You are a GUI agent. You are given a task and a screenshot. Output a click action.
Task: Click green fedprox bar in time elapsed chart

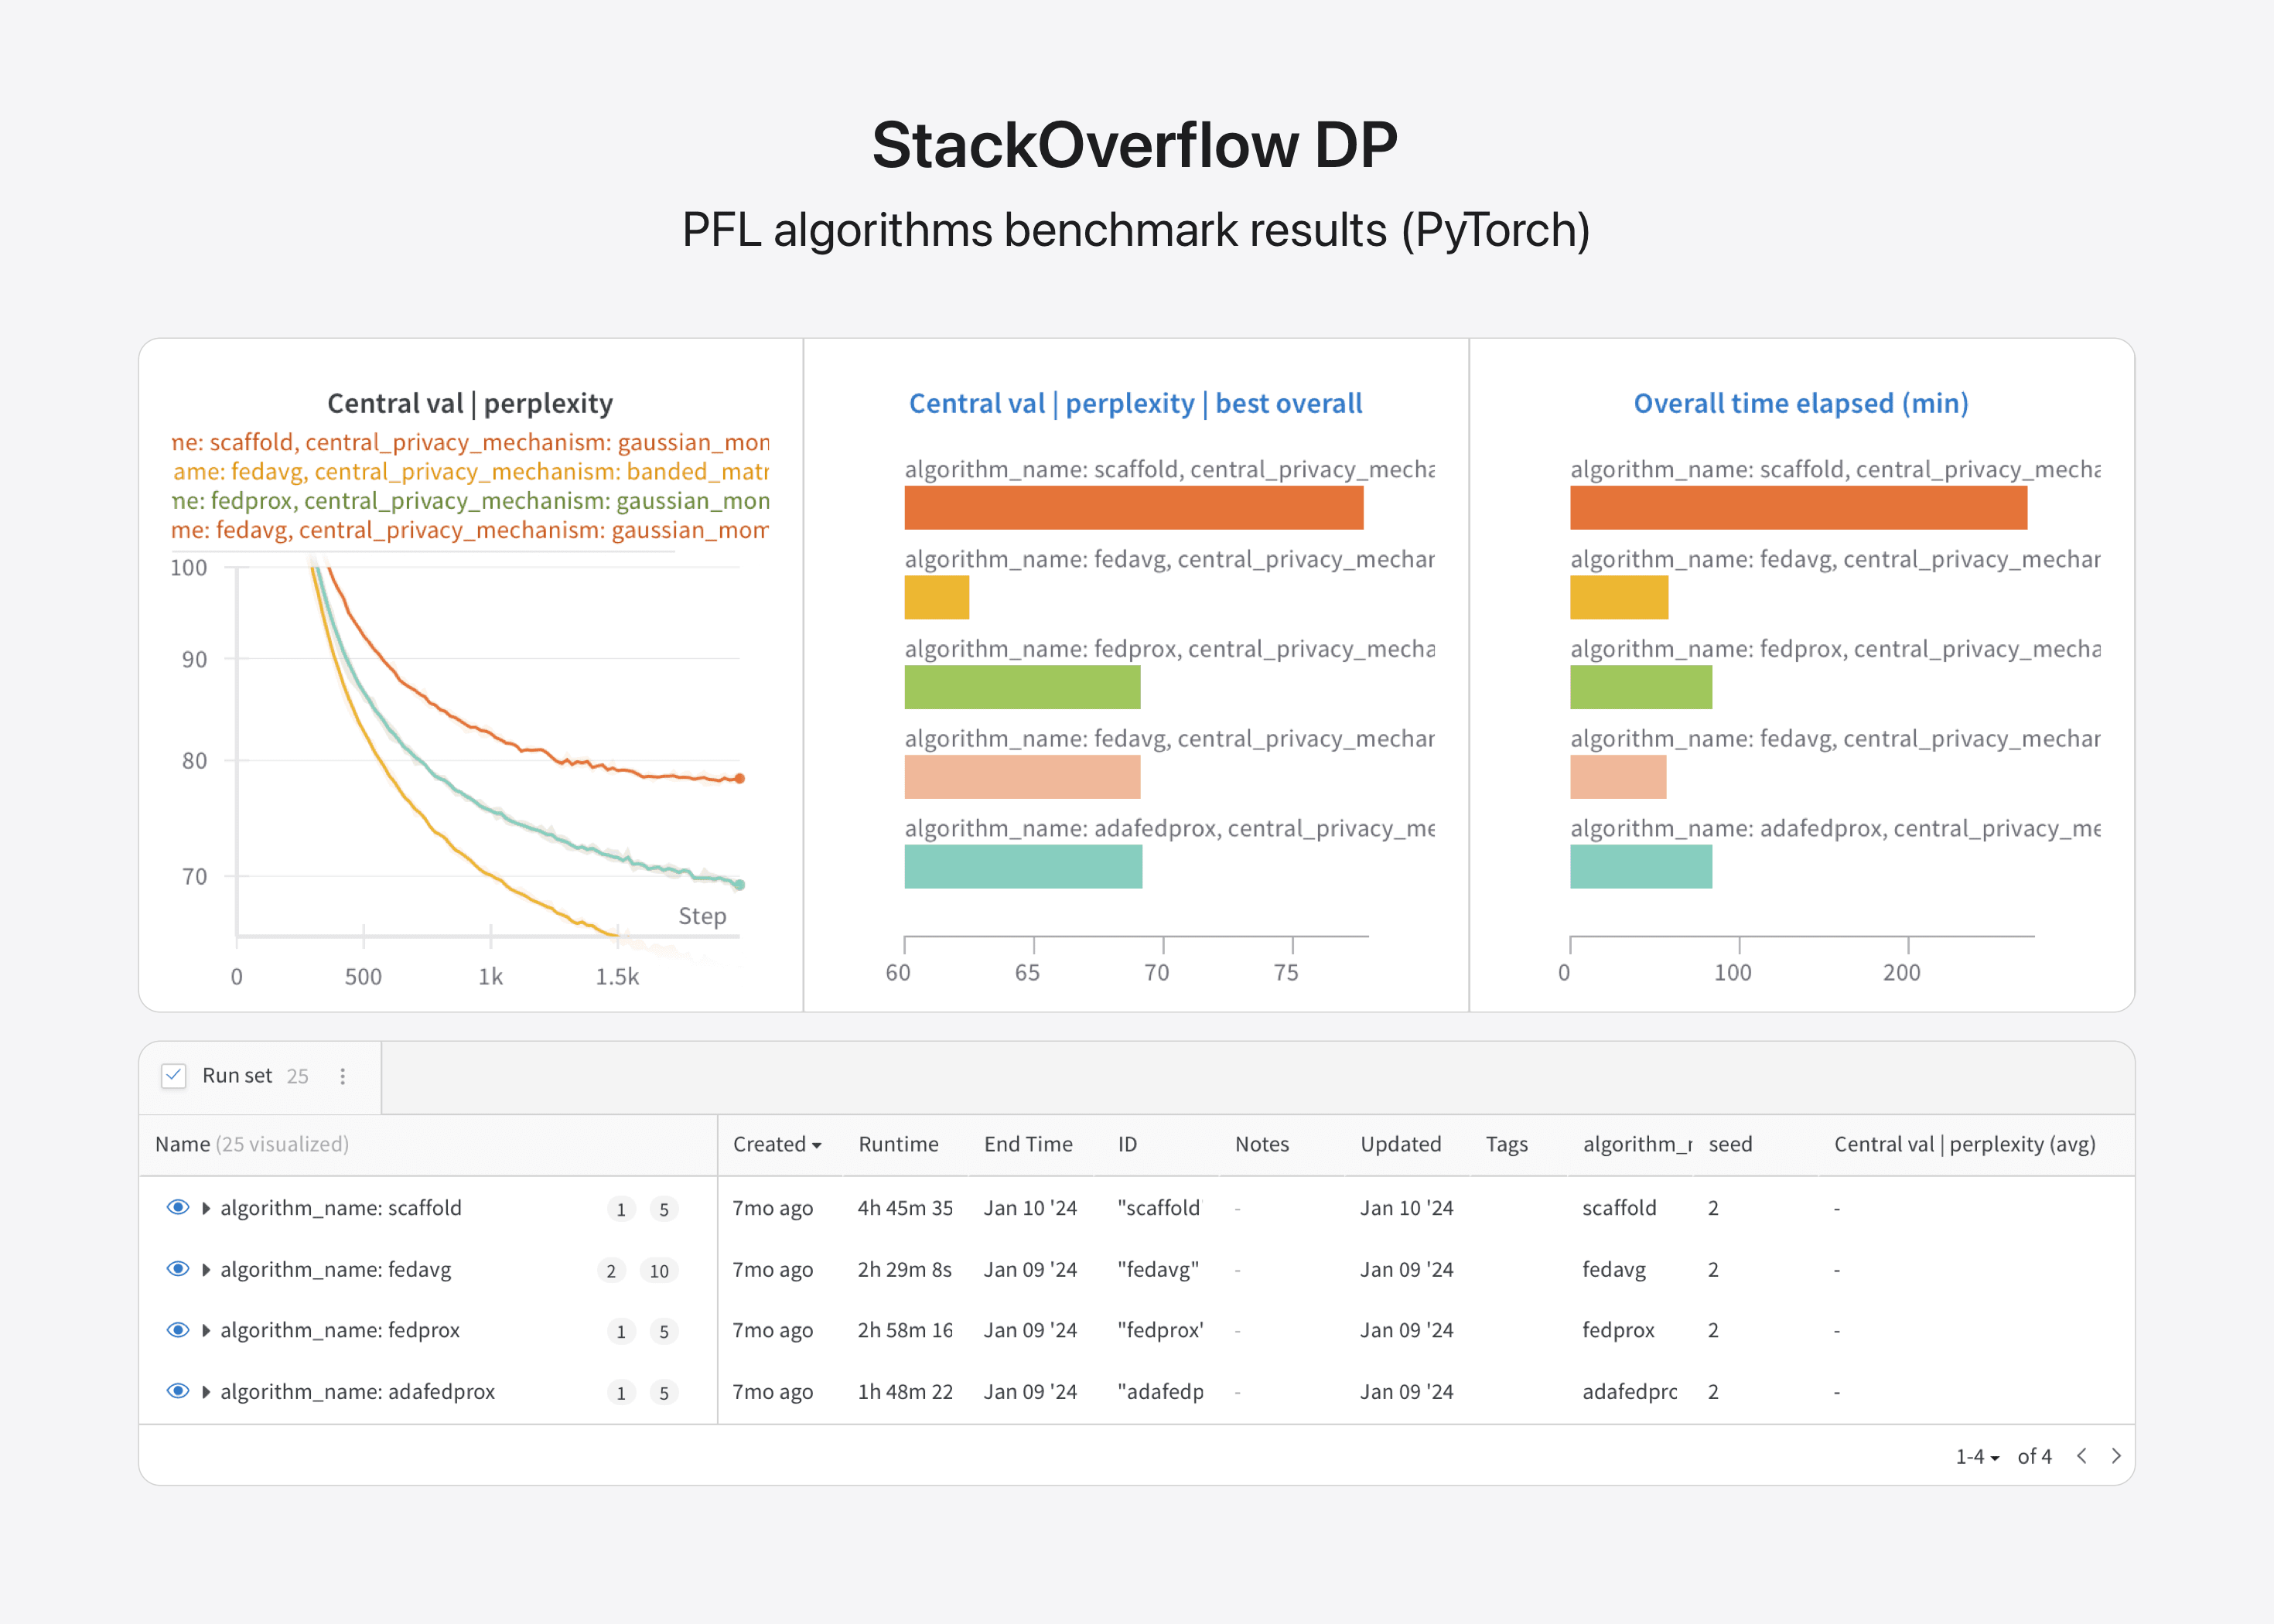tap(1641, 687)
